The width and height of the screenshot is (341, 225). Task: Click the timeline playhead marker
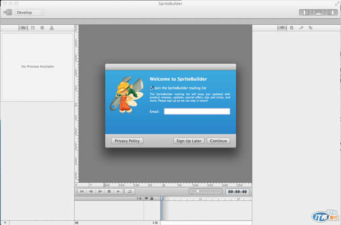[x=162, y=198]
